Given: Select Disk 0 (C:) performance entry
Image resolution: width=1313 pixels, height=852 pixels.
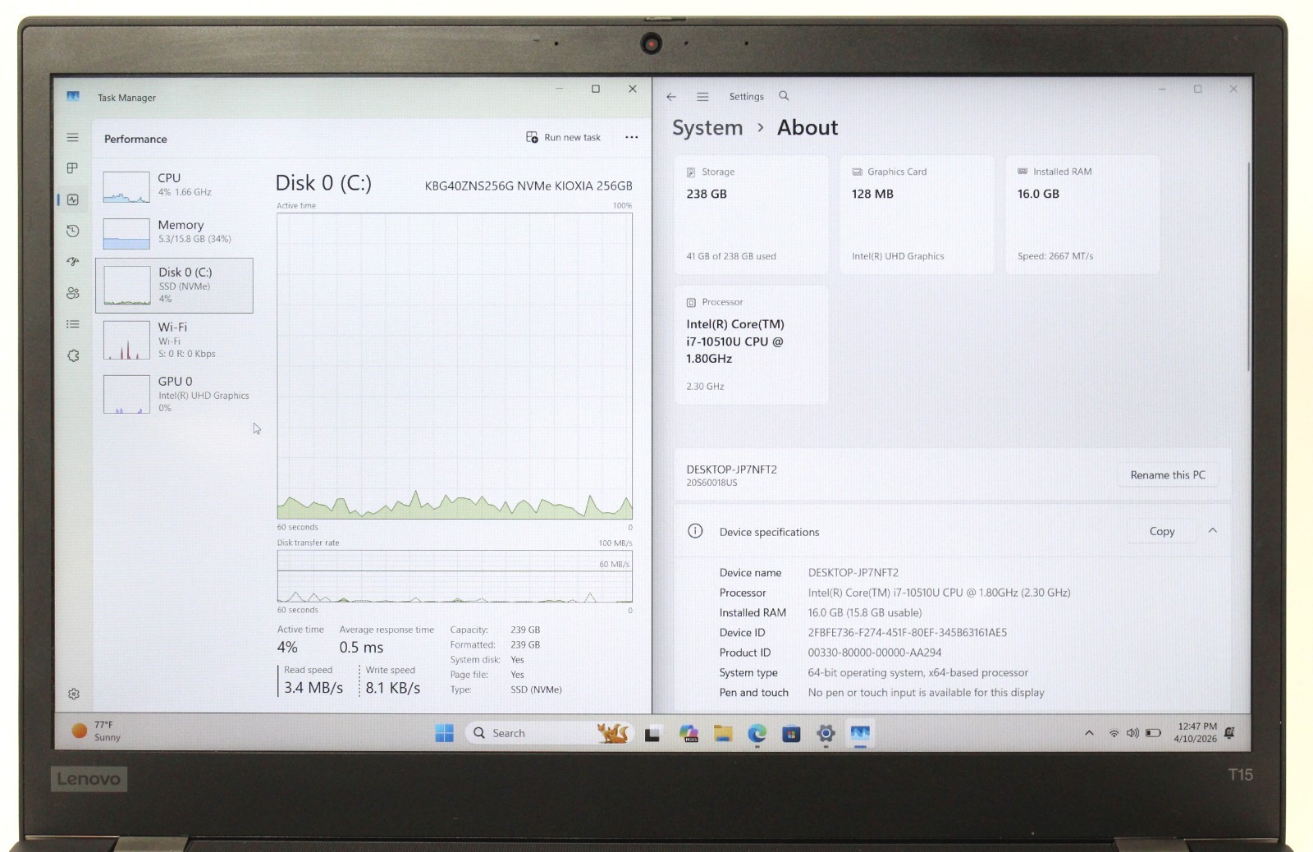Looking at the screenshot, I should pos(174,286).
